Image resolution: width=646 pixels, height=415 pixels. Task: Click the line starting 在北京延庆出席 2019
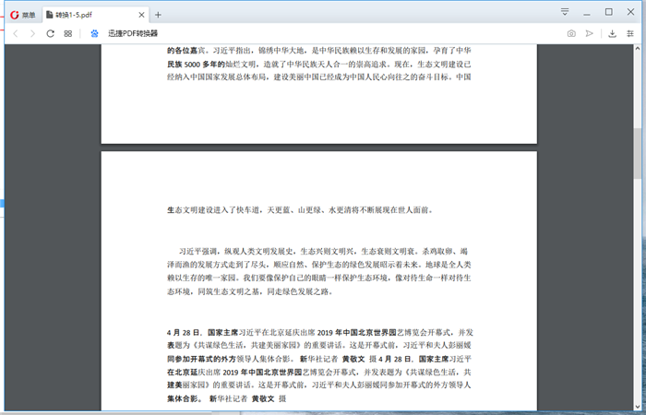(x=319, y=373)
